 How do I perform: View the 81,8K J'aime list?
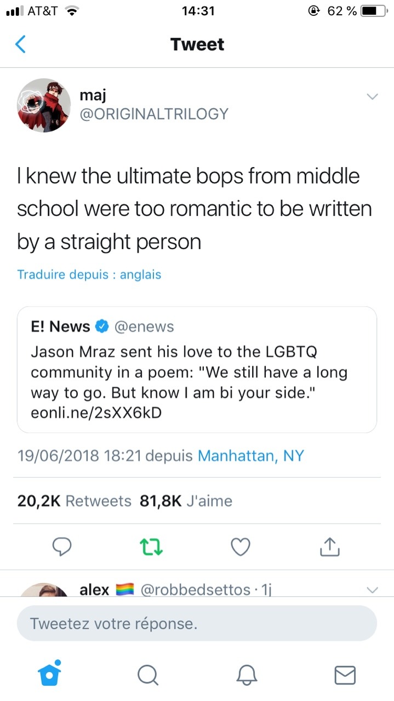pos(186,501)
